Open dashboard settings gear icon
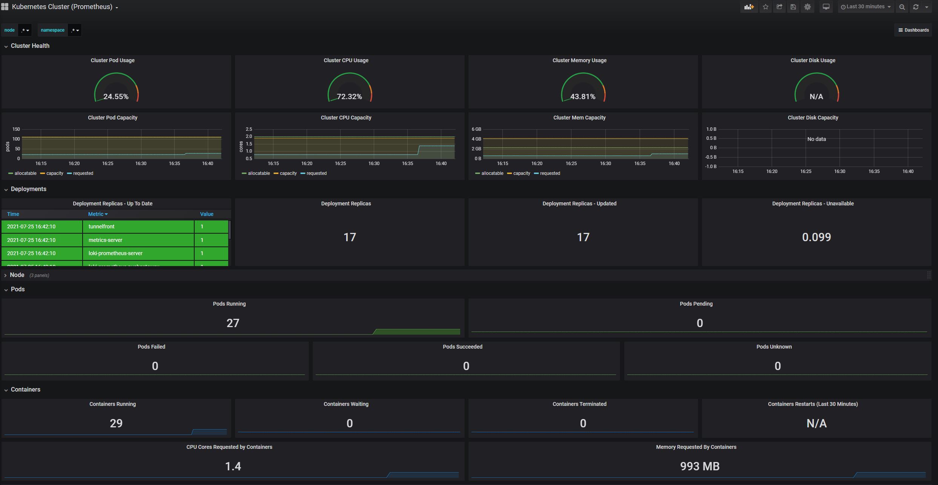Viewport: 938px width, 485px height. tap(808, 6)
